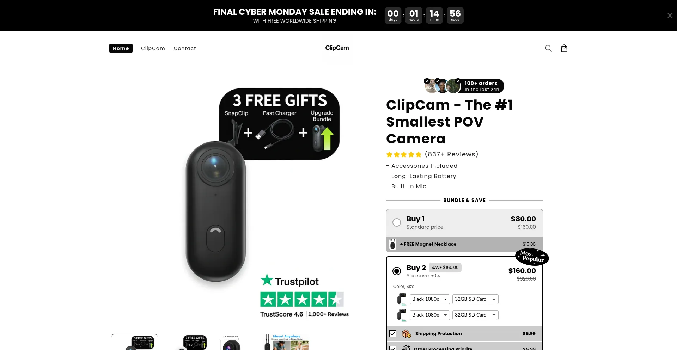The image size is (677, 350).
Task: Click the ClipCam center logo link
Action: [337, 48]
